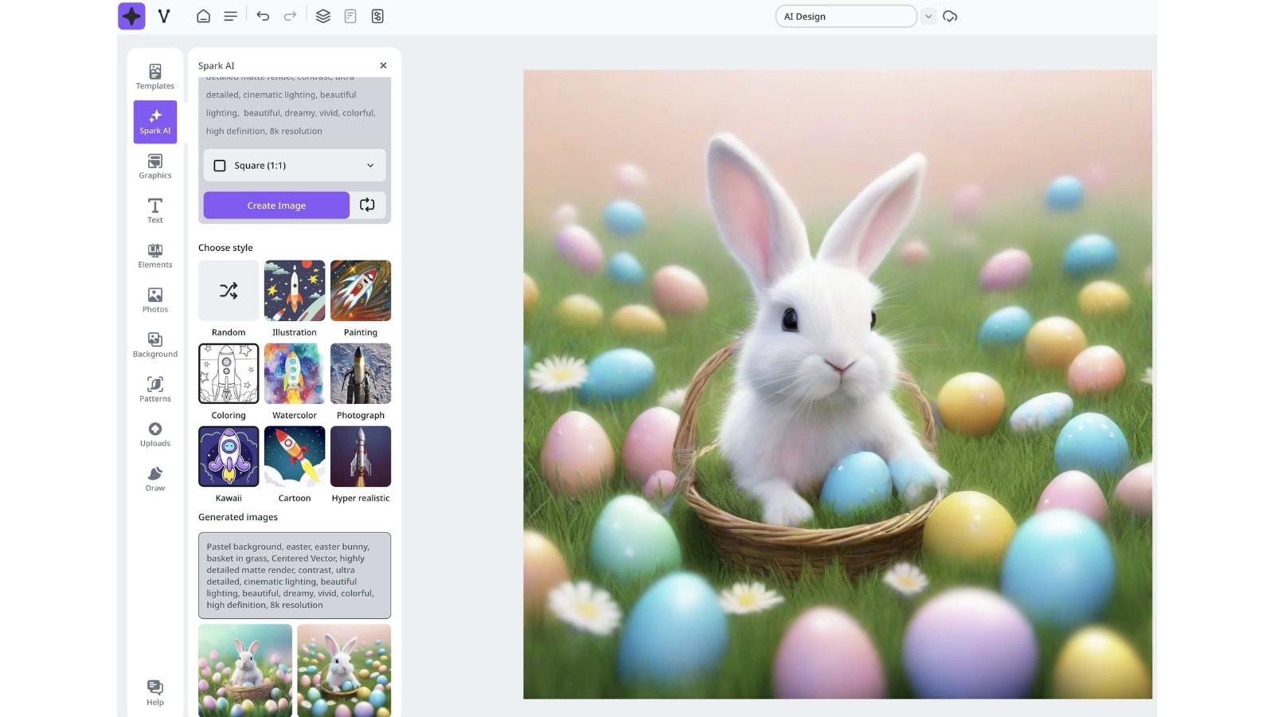Open the Text tool panel
This screenshot has height=717, width=1274.
pos(154,210)
